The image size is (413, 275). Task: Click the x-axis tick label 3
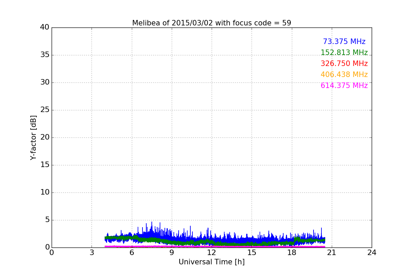click(x=92, y=252)
